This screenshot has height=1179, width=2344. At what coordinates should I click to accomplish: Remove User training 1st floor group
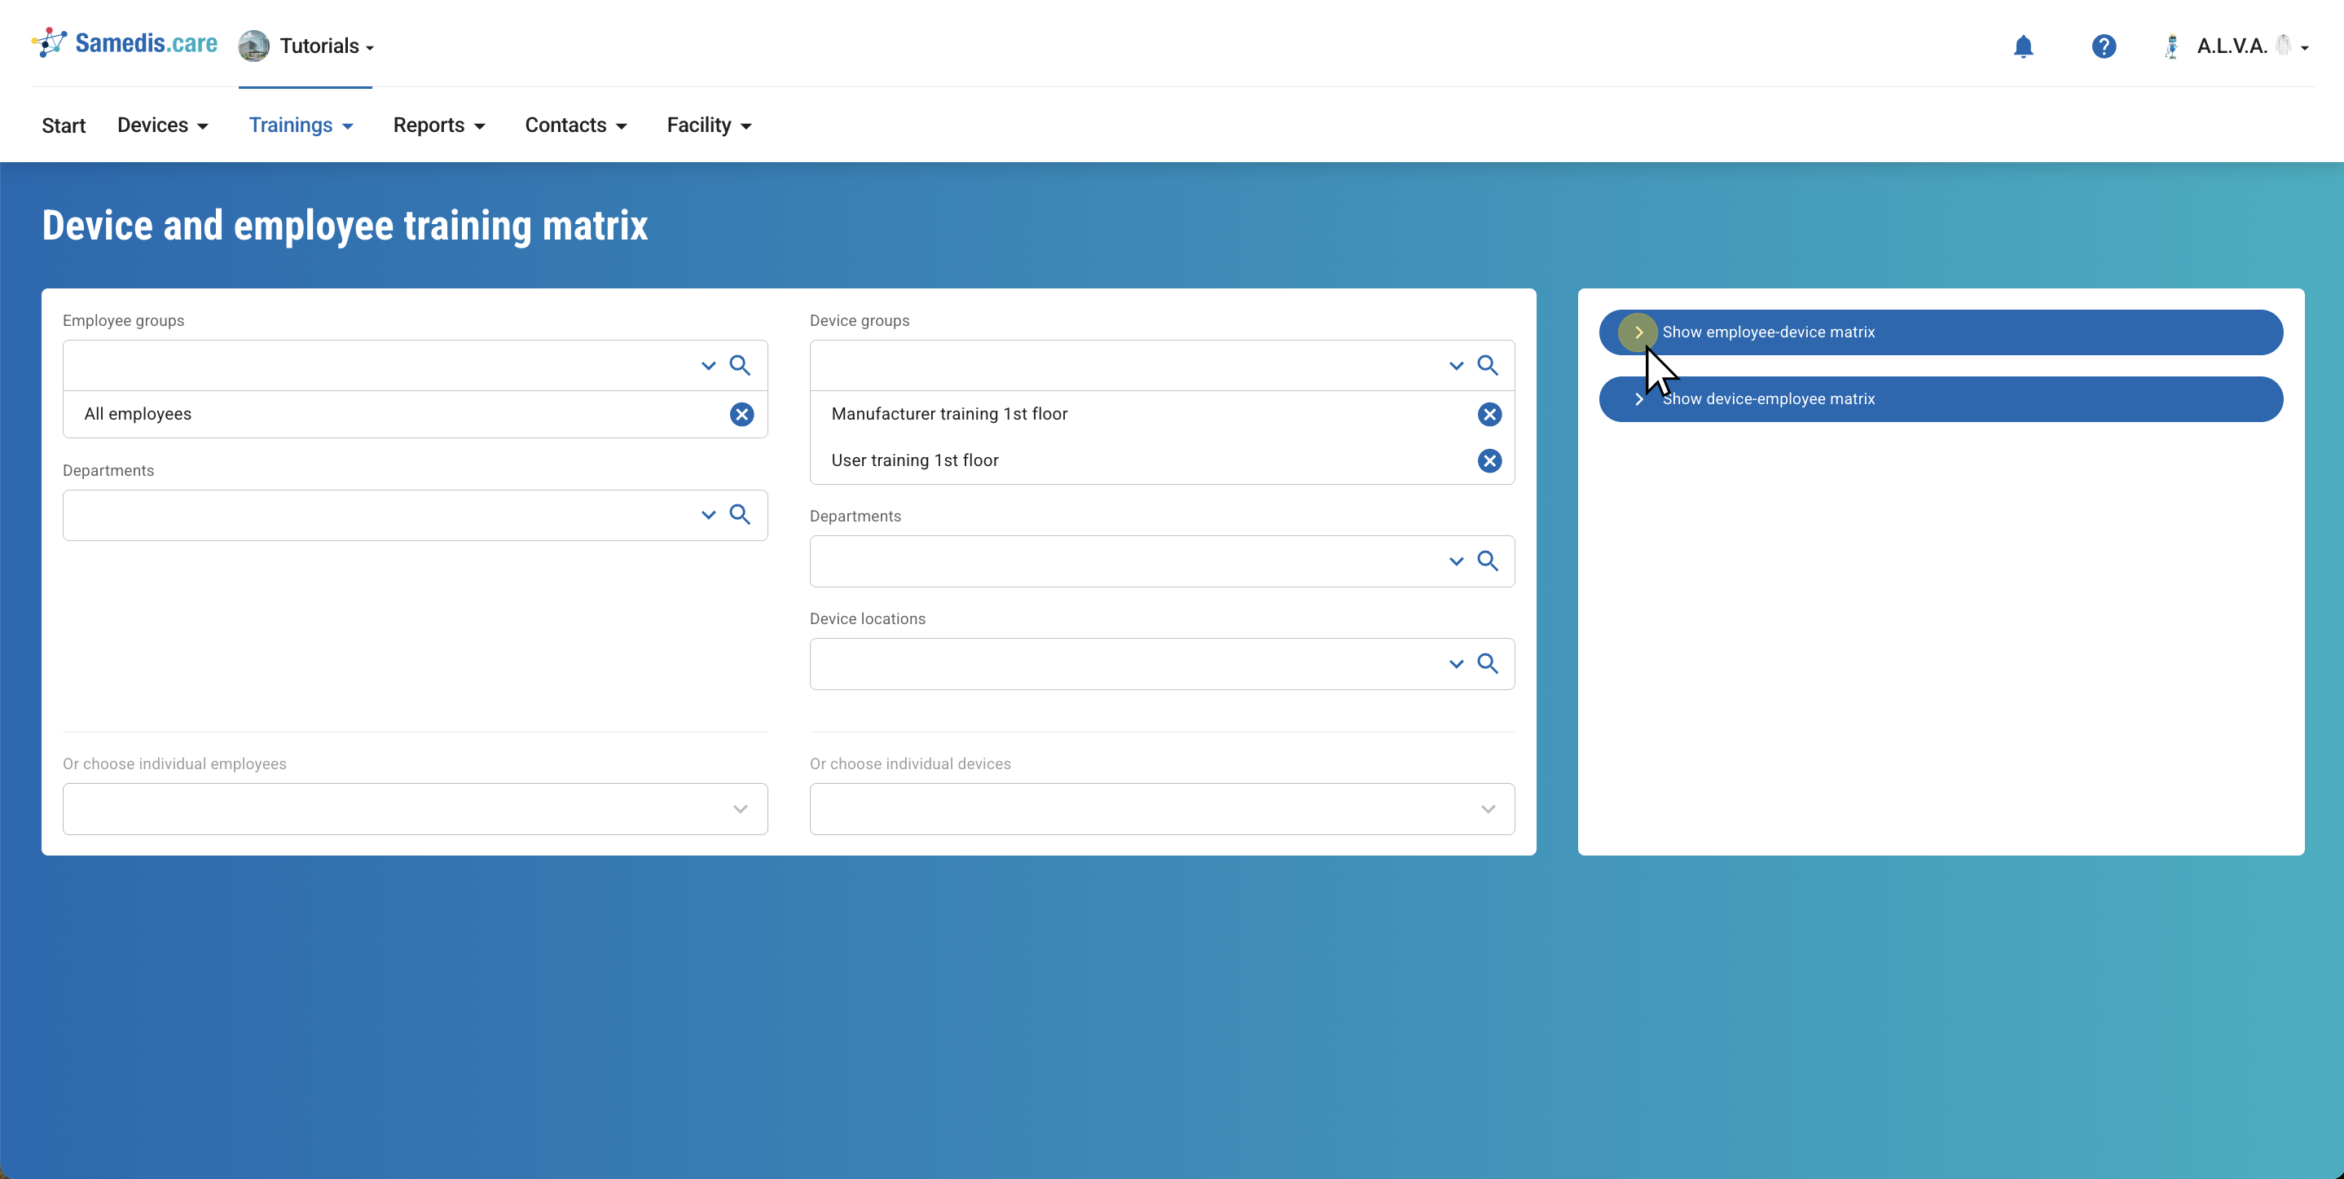pos(1489,461)
